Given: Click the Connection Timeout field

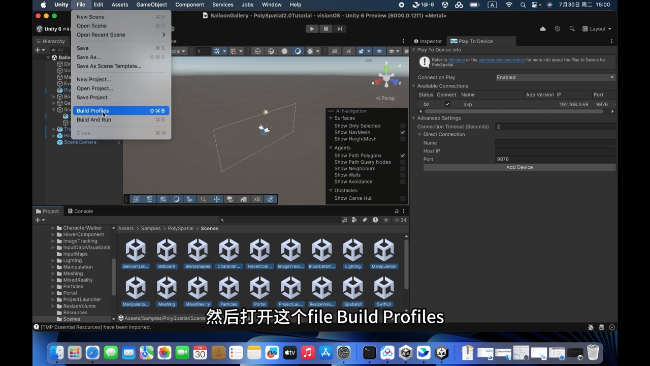Looking at the screenshot, I should click(x=556, y=127).
